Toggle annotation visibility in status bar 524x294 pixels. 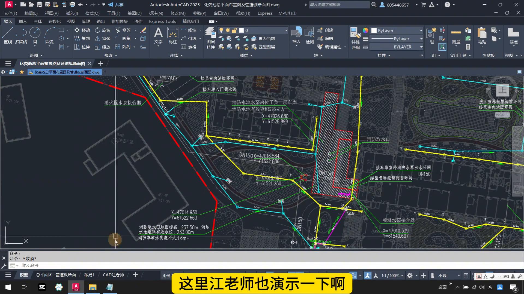pos(368,275)
